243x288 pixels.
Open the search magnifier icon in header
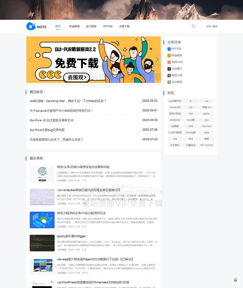click(x=194, y=27)
